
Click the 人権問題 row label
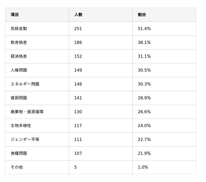click(19, 70)
